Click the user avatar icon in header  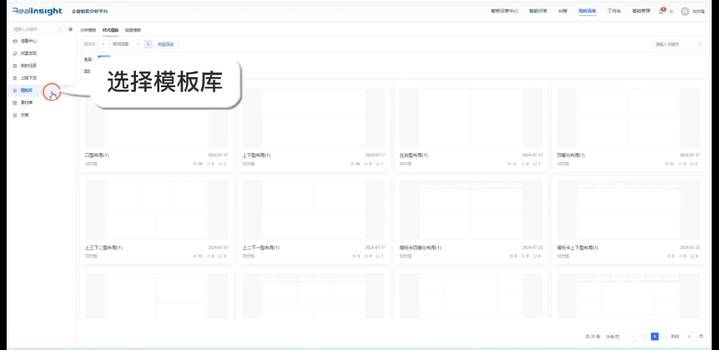click(x=684, y=11)
